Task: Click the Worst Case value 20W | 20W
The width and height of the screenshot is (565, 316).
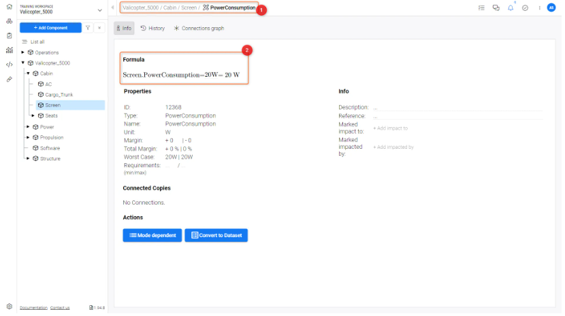Action: click(x=180, y=158)
